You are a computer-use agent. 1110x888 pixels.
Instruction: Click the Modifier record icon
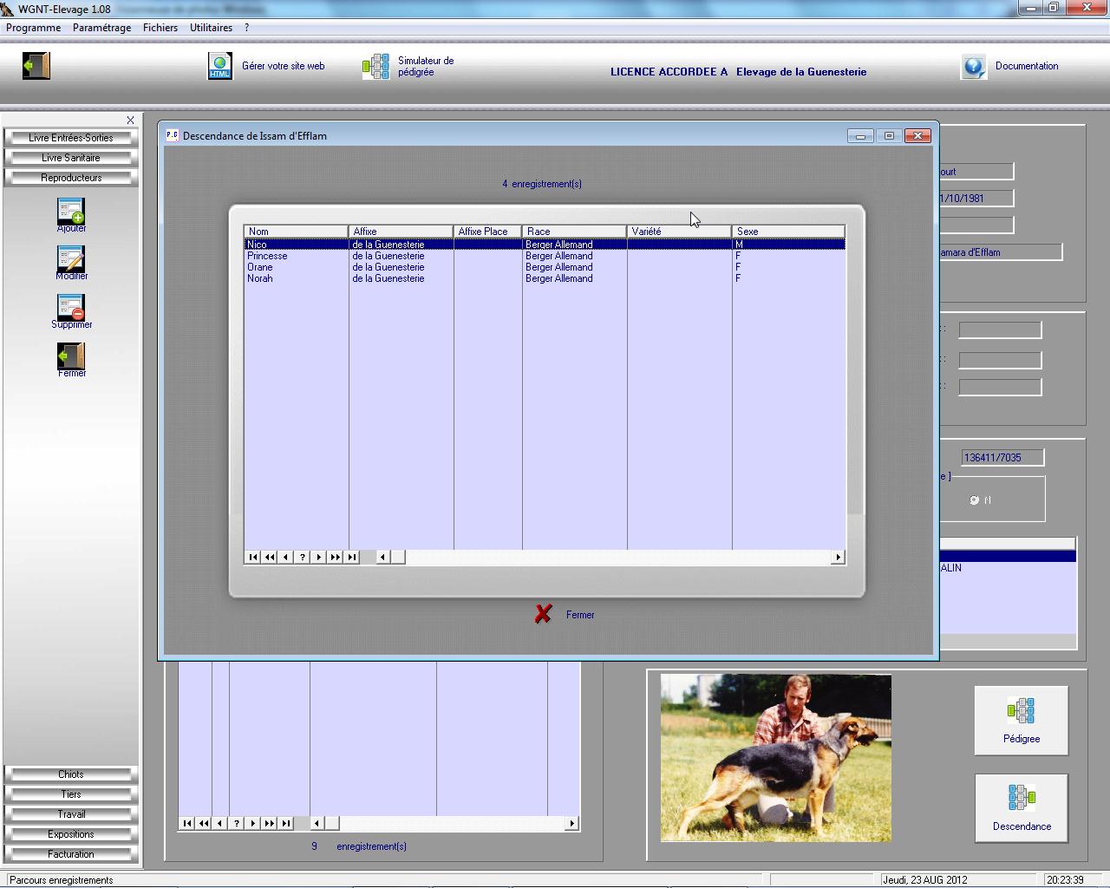click(x=71, y=259)
